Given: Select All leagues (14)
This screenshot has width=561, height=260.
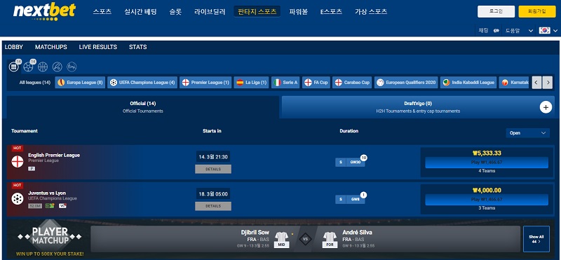Looking at the screenshot, I should pyautogui.click(x=34, y=83).
